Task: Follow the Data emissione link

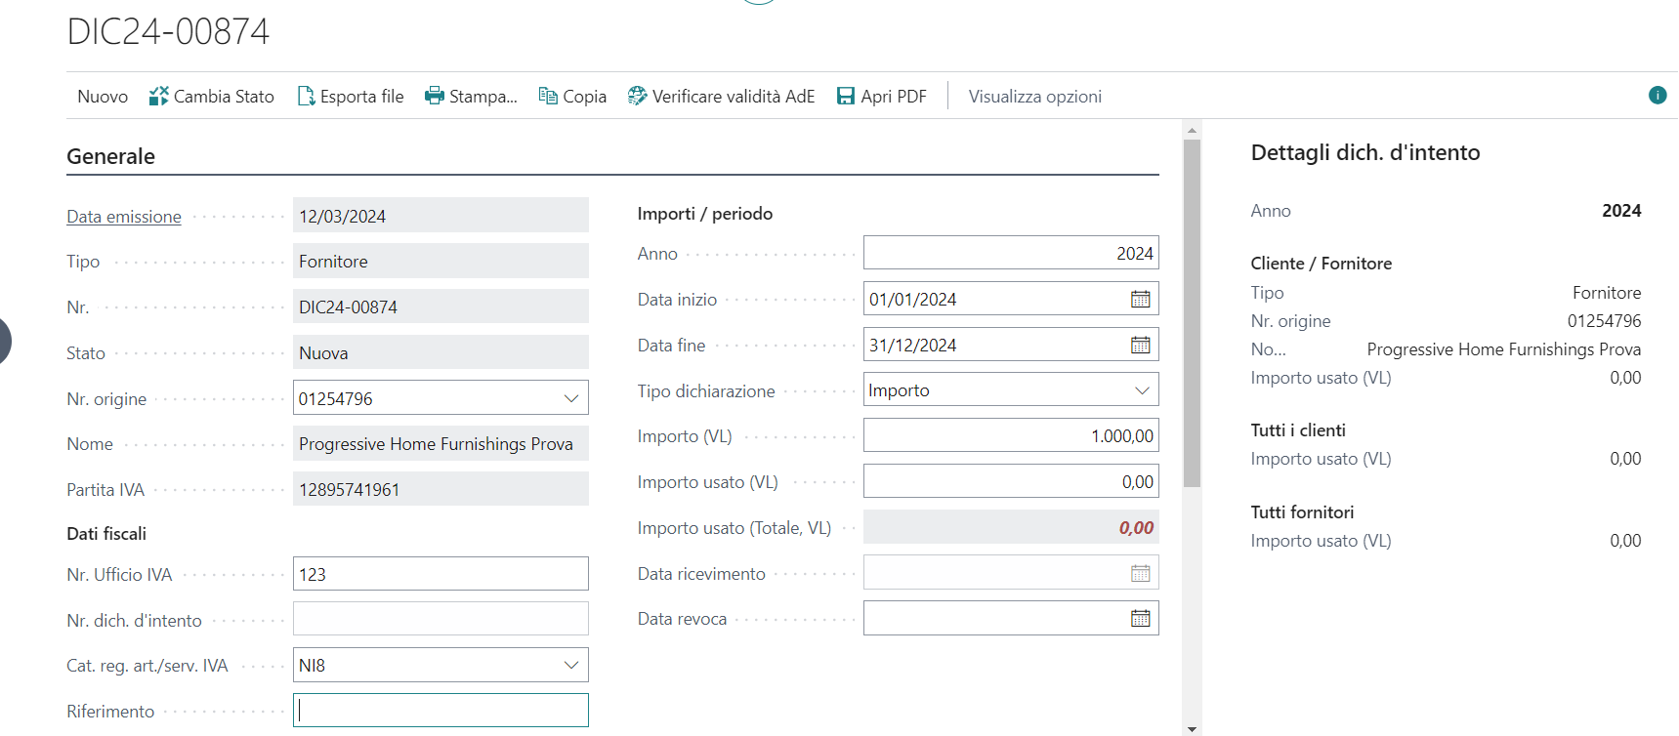Action: (x=124, y=217)
